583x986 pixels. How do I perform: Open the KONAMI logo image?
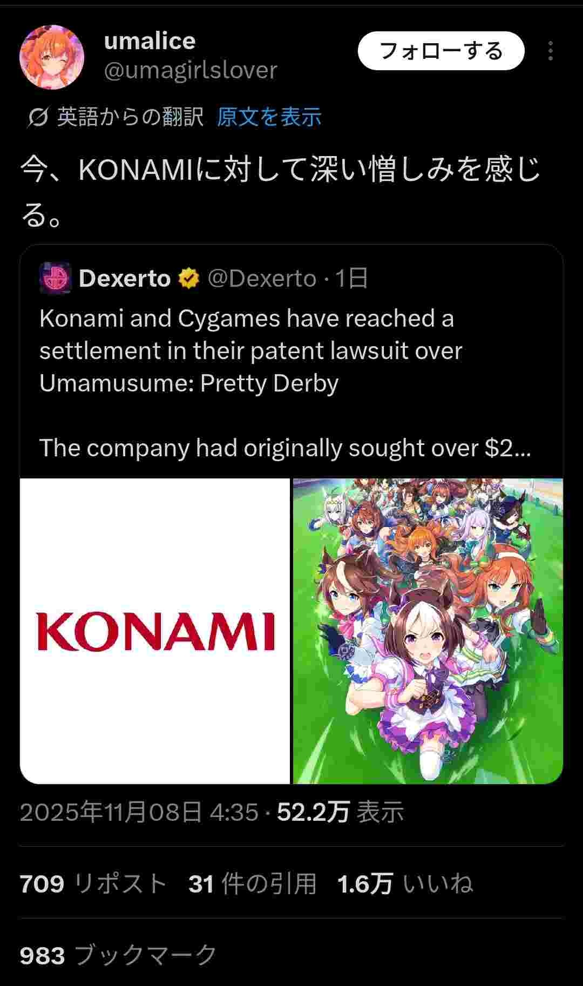[155, 631]
